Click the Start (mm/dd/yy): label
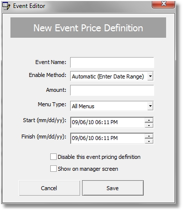The height and width of the screenshot is (211, 183). [x=44, y=120]
